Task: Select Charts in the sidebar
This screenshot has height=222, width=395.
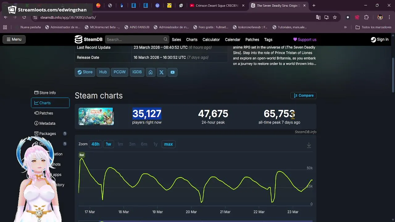Action: 50,103
